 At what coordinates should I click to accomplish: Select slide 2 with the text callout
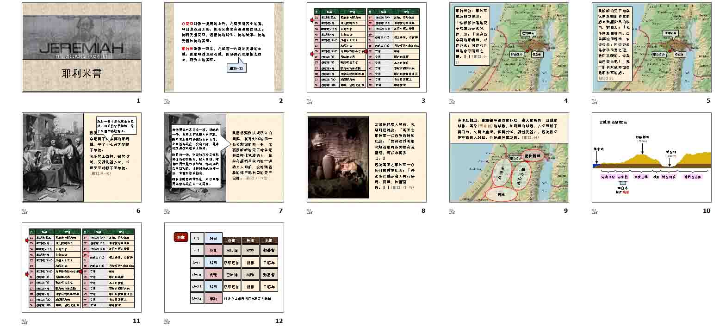pos(224,47)
